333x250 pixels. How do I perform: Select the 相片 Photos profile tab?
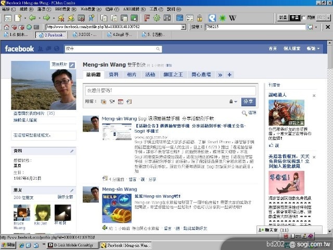[x=132, y=74]
